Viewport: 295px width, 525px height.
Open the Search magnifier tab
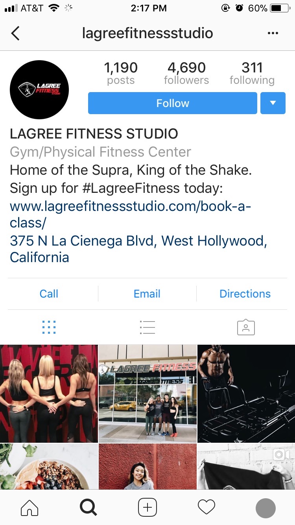88,508
